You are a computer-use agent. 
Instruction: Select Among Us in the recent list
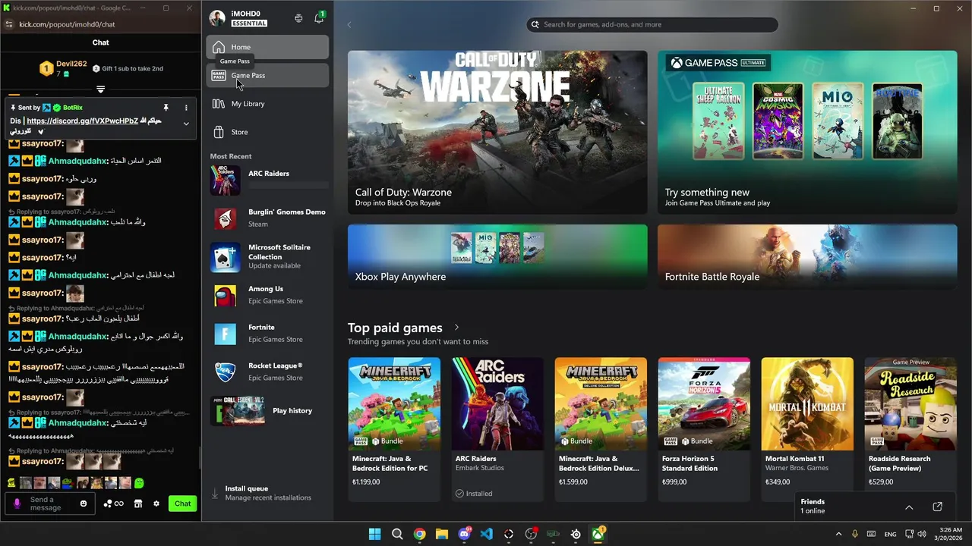(x=269, y=295)
